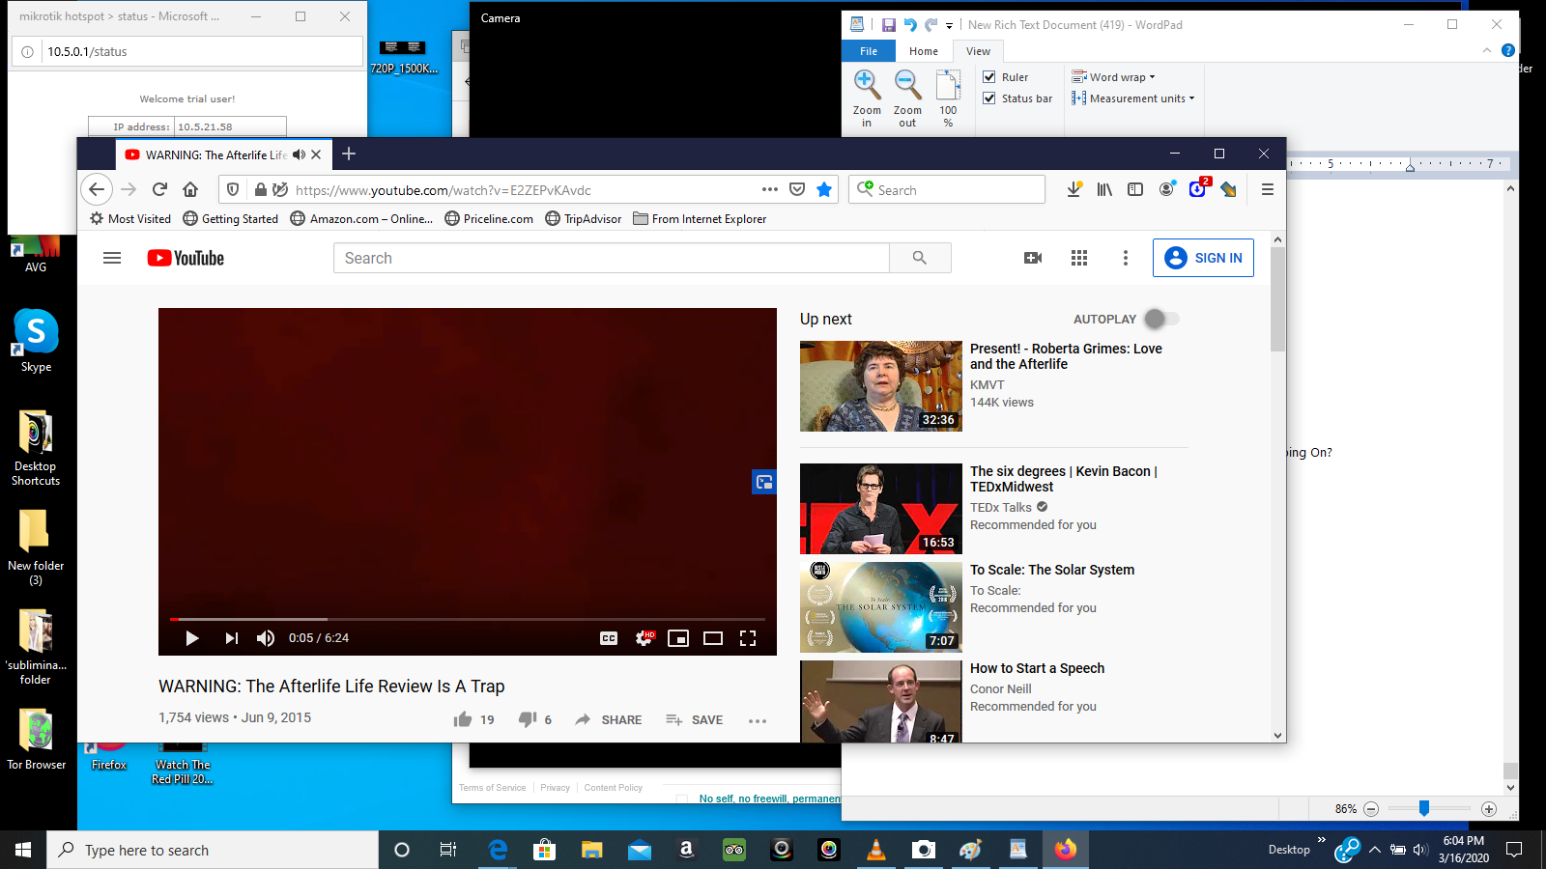Play the video

click(192, 638)
